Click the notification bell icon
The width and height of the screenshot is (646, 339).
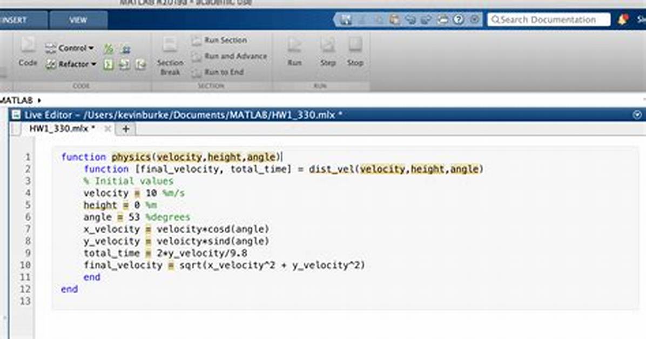coord(623,19)
